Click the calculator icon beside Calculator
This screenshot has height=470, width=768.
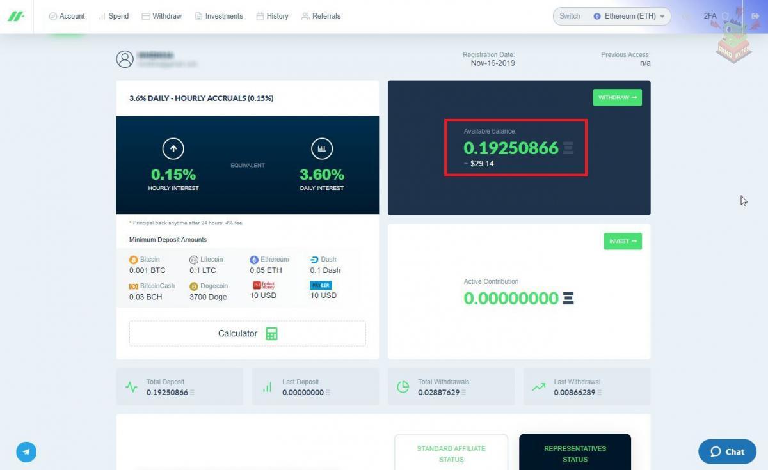(x=271, y=334)
